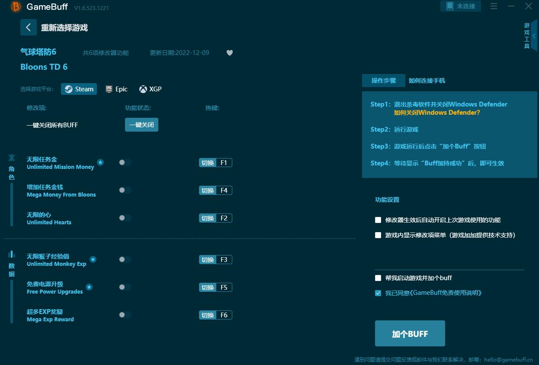Expand the game tools side panel
The width and height of the screenshot is (539, 365).
pyautogui.click(x=534, y=36)
